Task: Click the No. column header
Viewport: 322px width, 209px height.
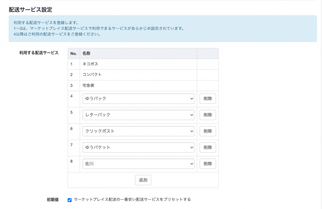Action: pos(74,53)
